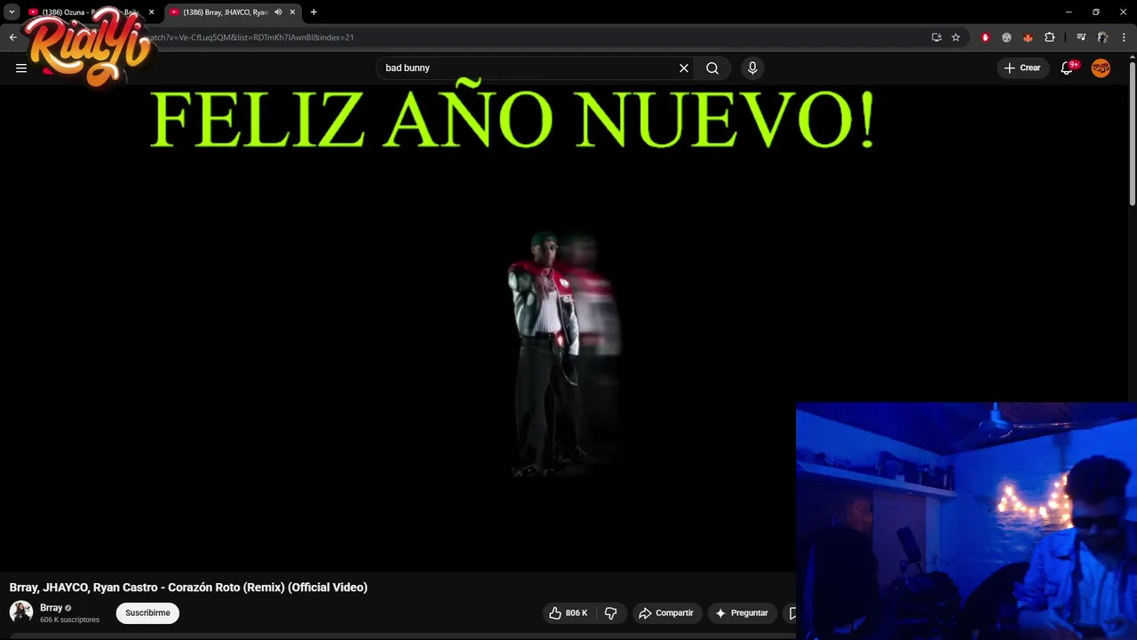Click the Crear button
The height and width of the screenshot is (640, 1137).
pyautogui.click(x=1022, y=68)
